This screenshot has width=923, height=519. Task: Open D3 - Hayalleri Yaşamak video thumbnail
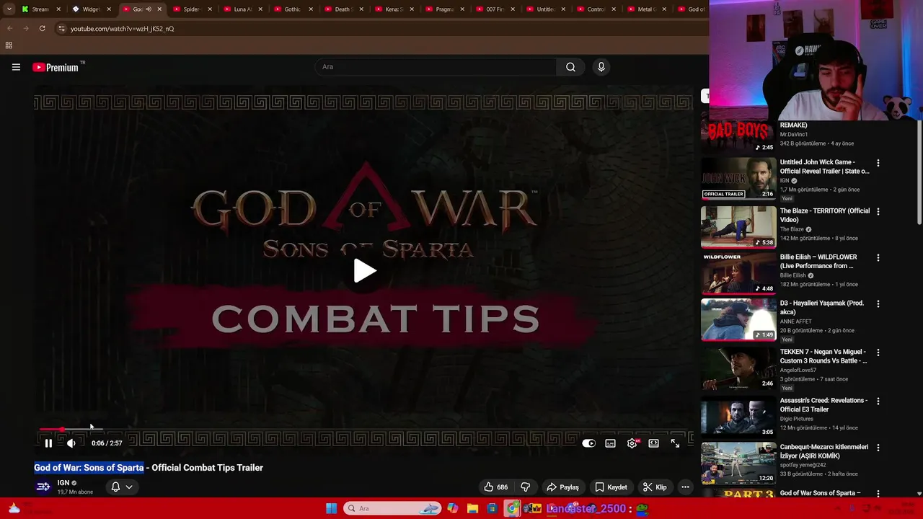tap(738, 319)
